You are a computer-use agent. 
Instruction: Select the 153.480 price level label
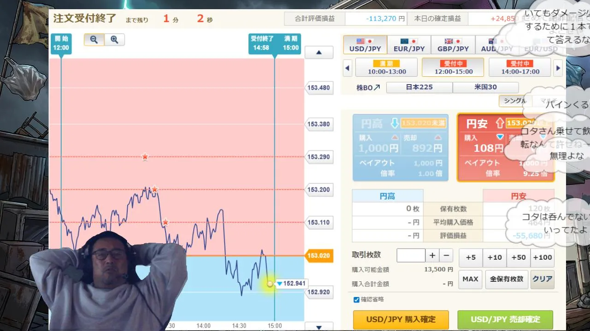[x=319, y=88]
